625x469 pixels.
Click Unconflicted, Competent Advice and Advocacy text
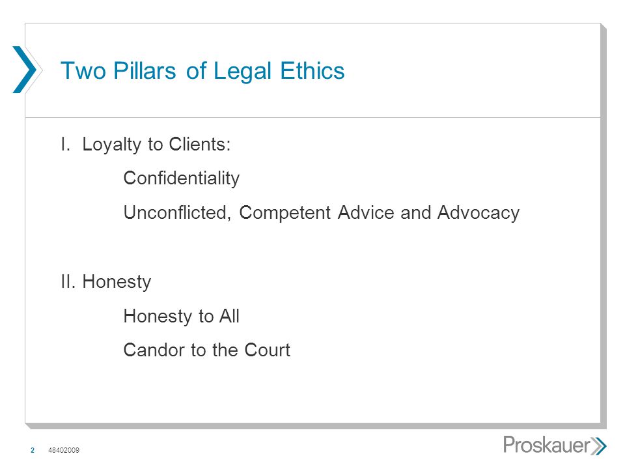coord(321,212)
